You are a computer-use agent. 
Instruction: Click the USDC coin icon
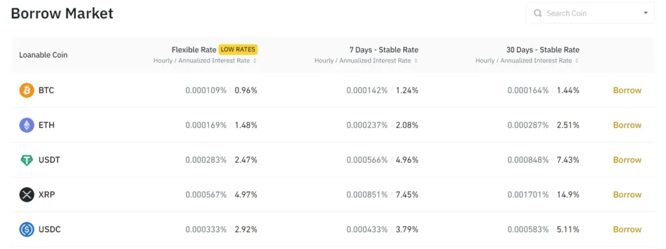(26, 230)
